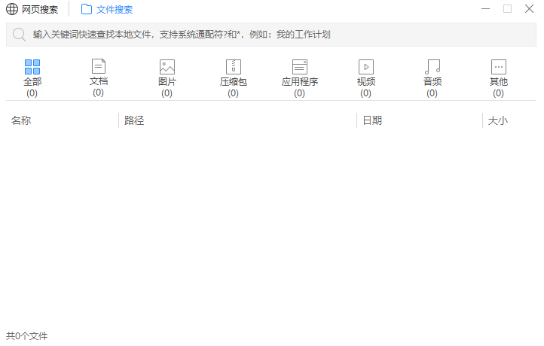Sort results by 日期 date column
Screen dimensions: 544x346
tap(372, 120)
